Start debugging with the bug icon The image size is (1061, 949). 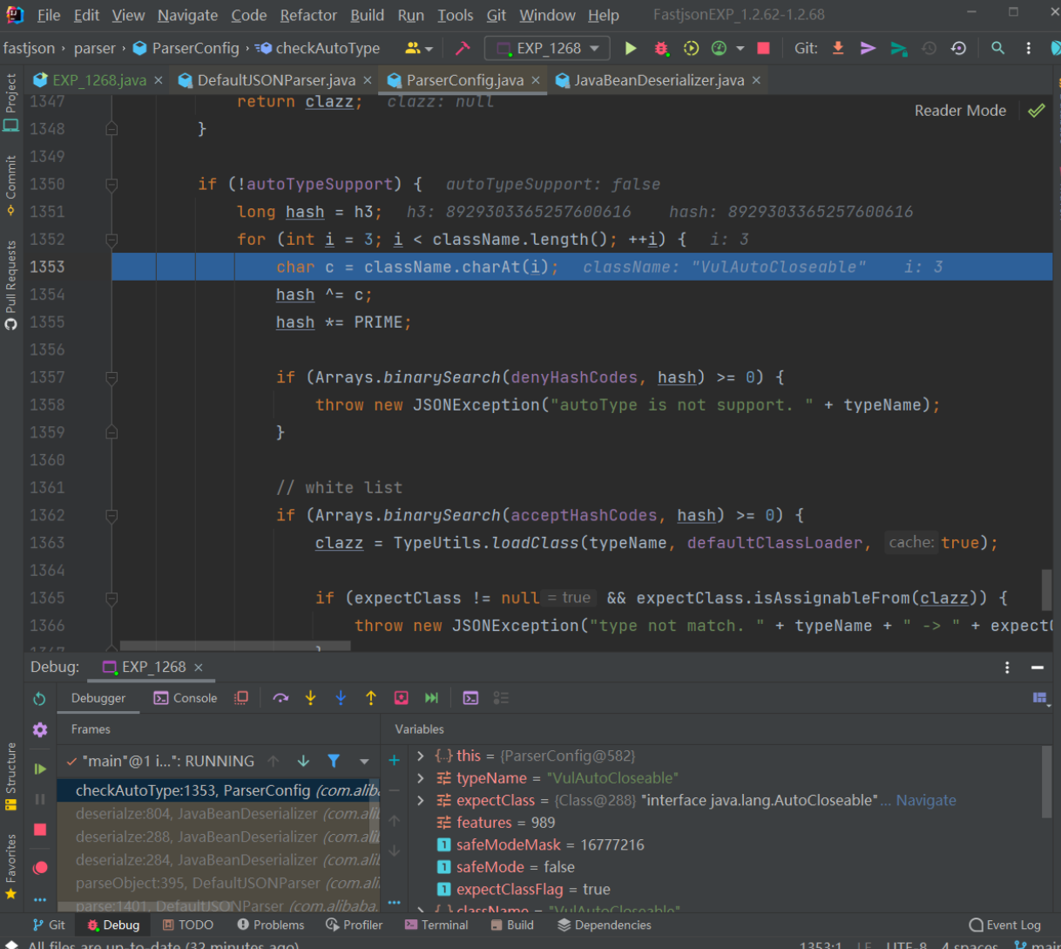click(661, 48)
